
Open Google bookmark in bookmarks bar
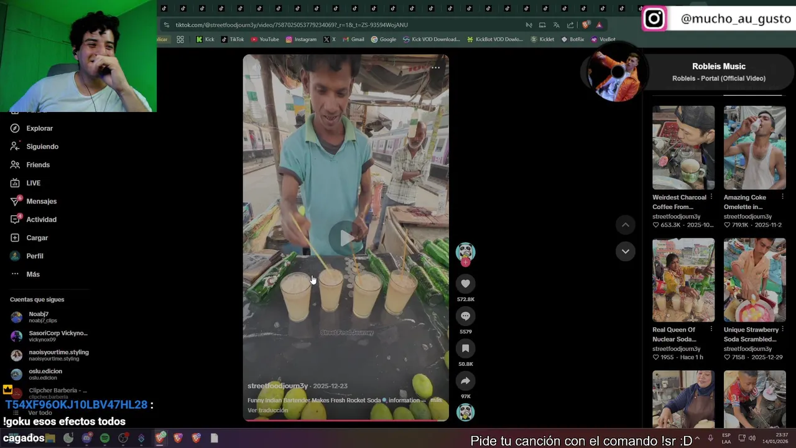pos(384,39)
